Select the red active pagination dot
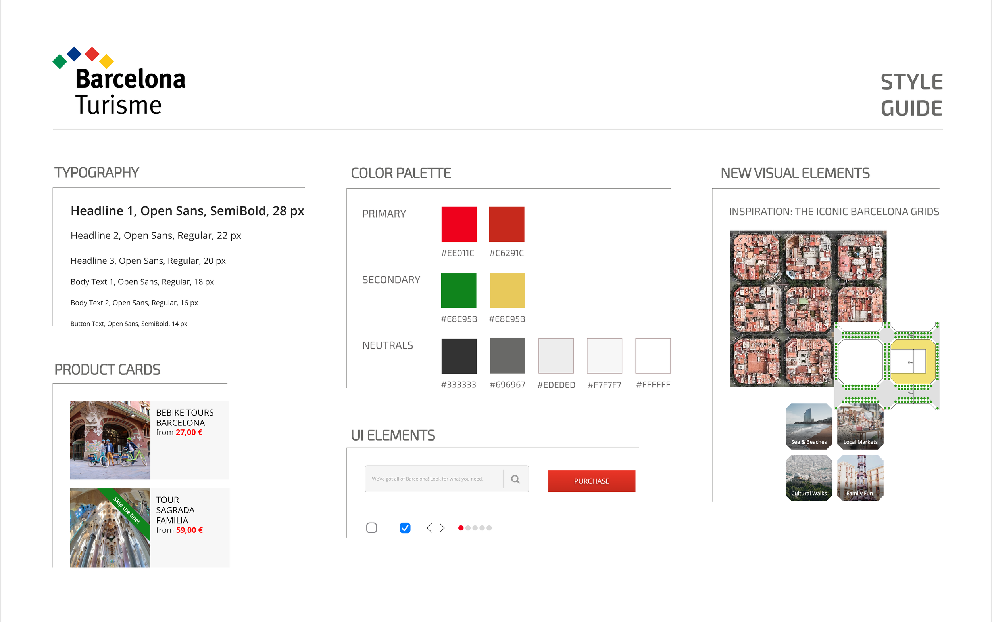Screen dimensions: 992x622 461,528
